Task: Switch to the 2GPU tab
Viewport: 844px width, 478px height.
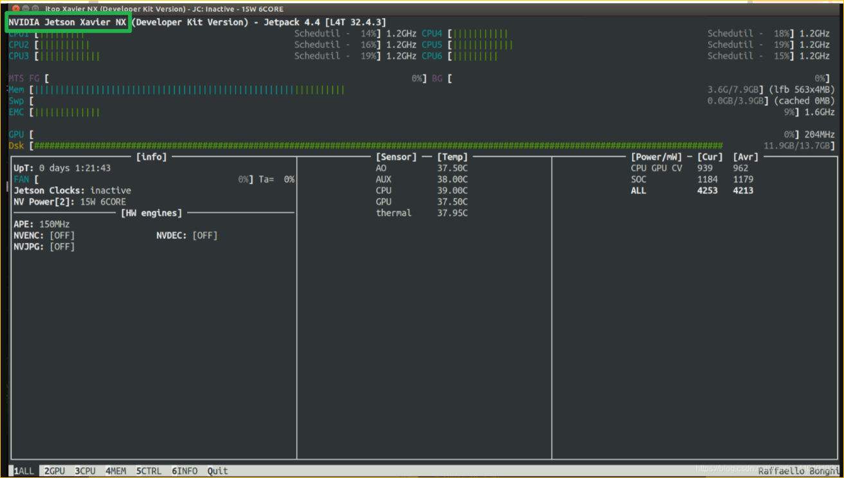Action: [x=55, y=471]
